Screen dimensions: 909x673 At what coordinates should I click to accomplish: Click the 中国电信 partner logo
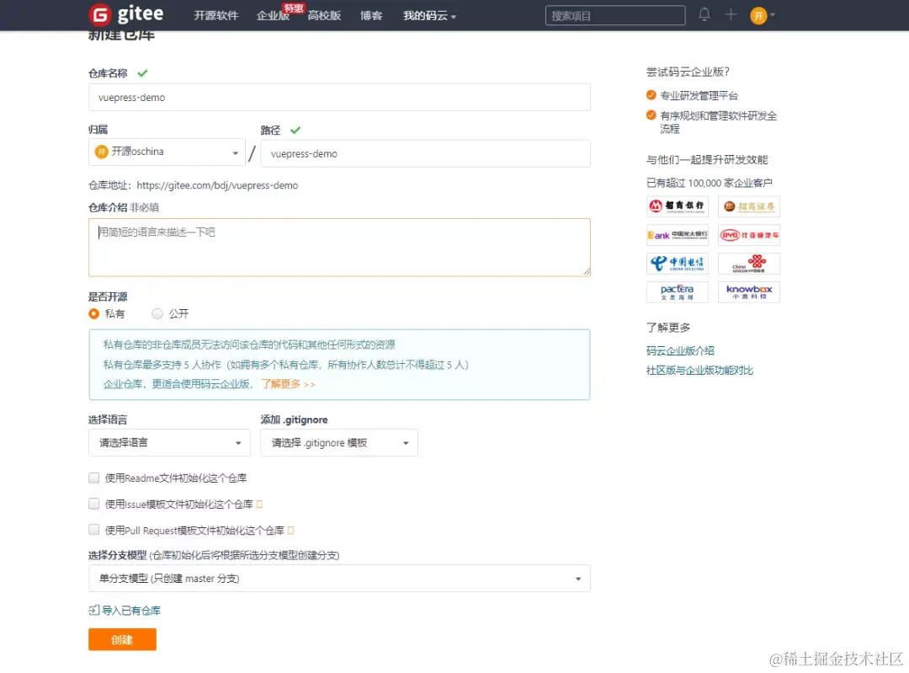pos(677,263)
